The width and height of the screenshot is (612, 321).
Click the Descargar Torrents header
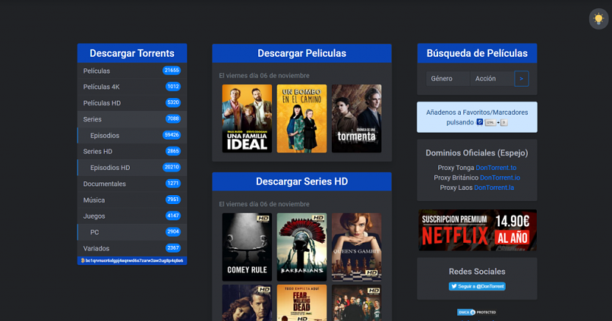coord(132,53)
